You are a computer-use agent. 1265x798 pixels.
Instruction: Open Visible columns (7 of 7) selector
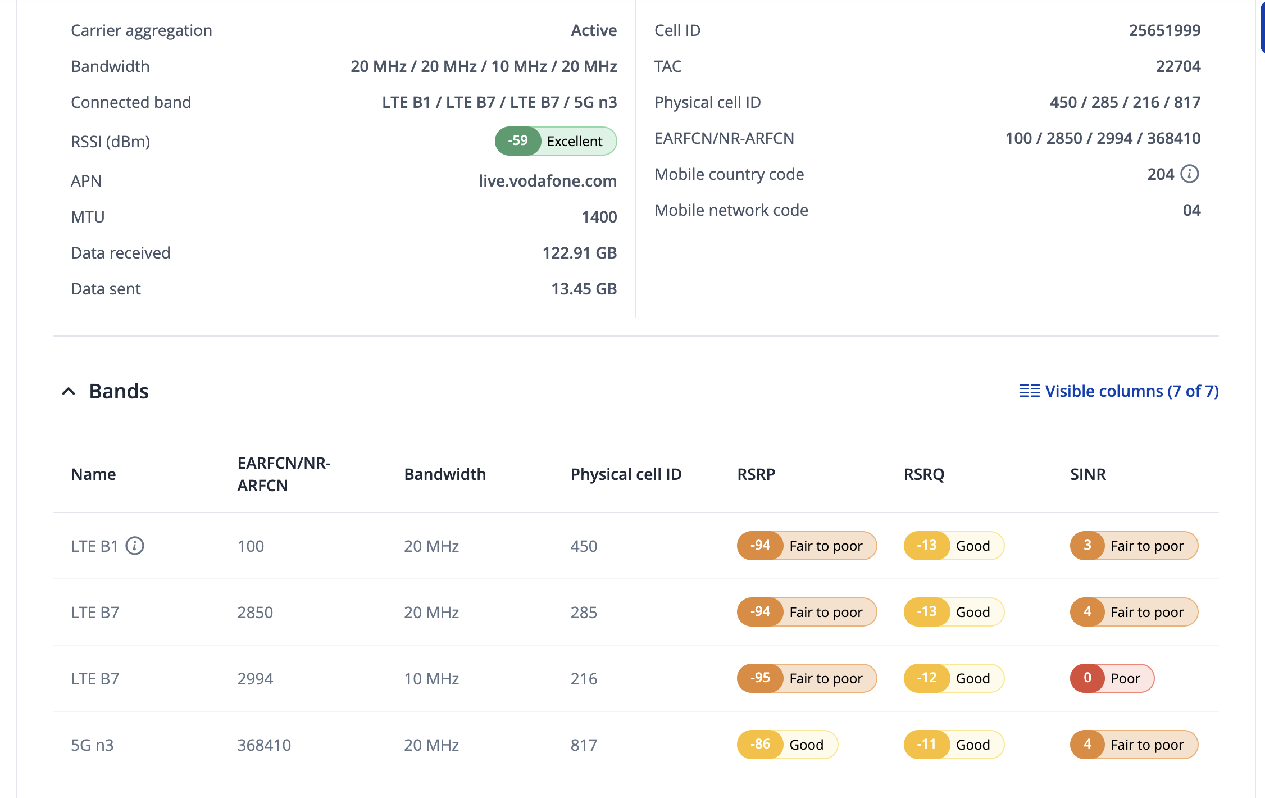coord(1131,391)
